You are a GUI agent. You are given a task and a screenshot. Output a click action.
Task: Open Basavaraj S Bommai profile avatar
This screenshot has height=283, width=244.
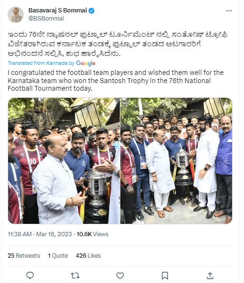pyautogui.click(x=16, y=15)
